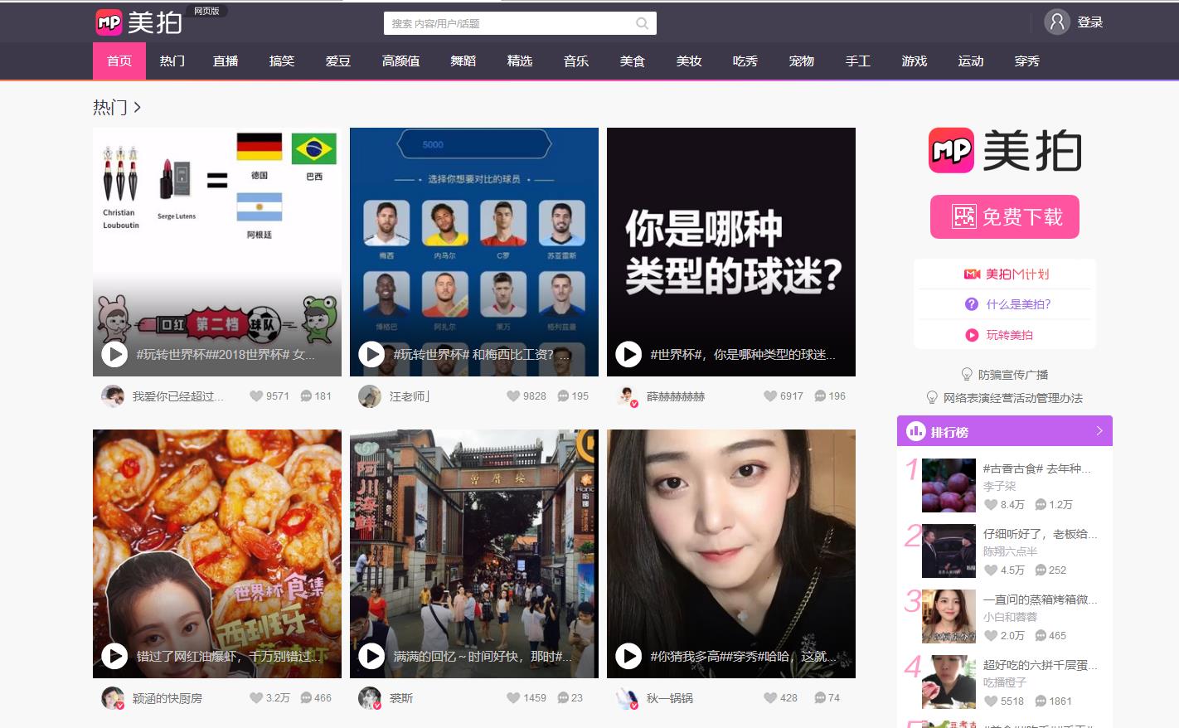Click the play icon beside 玩转美拍

[x=971, y=335]
